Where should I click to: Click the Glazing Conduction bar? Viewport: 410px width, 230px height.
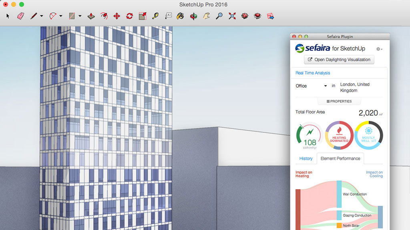[339, 215]
